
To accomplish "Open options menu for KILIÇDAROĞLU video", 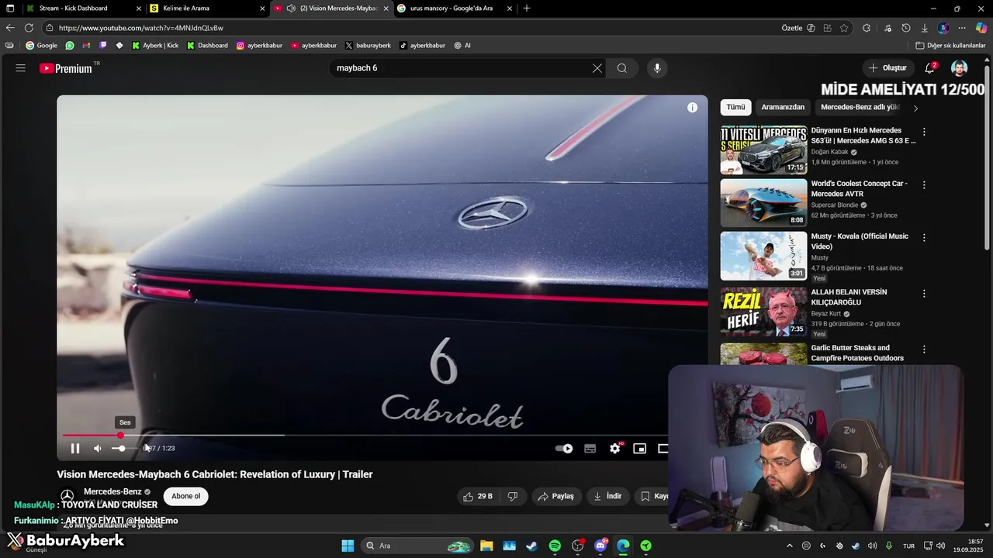I will coord(924,294).
